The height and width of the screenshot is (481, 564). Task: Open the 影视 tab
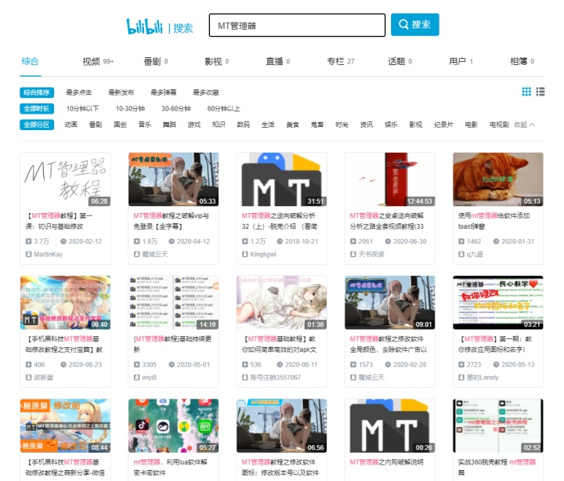(216, 62)
